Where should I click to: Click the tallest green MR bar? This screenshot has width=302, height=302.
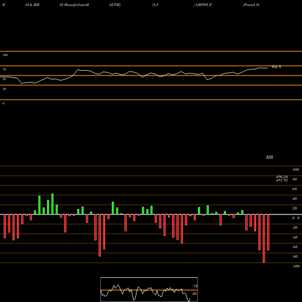(53, 204)
